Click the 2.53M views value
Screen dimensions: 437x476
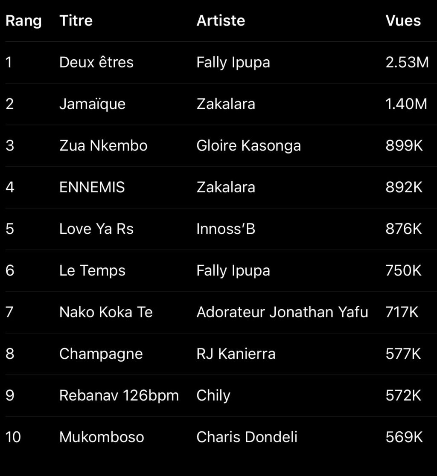point(407,62)
